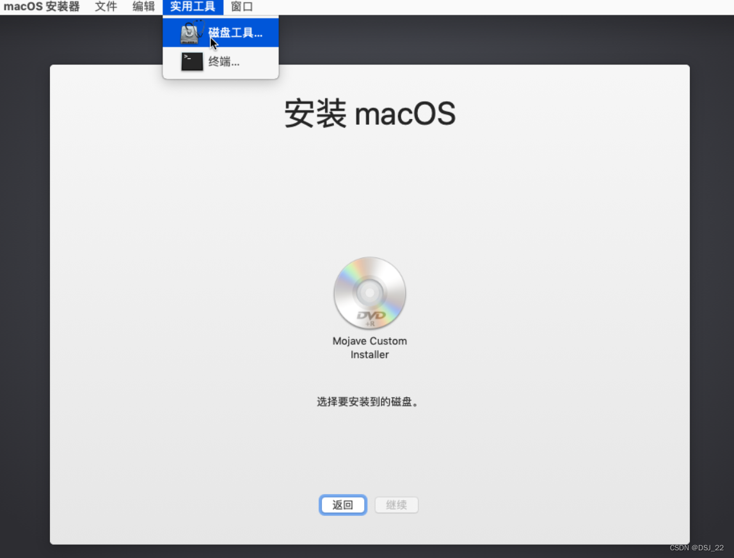Click the 安装 macOS heading
Viewport: 734px width, 558px height.
coord(370,113)
